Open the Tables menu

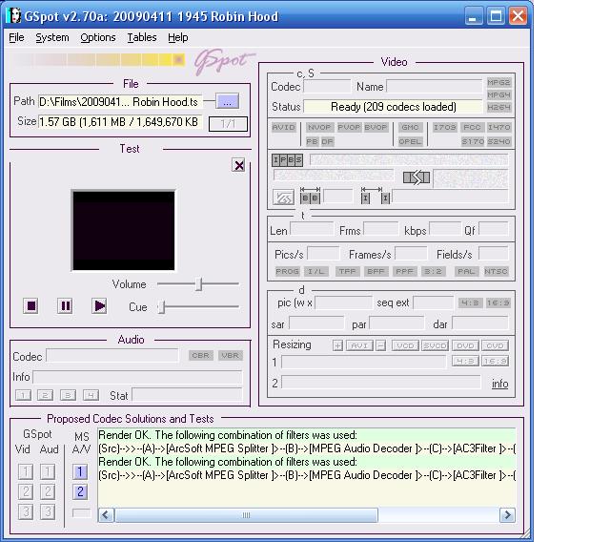(142, 37)
